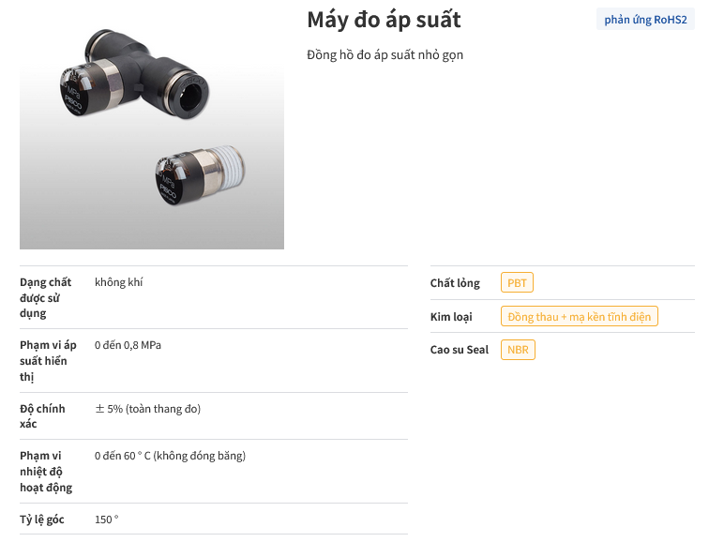Screen dimensions: 724x542
Task: Click the "không khí" value text
Action: click(119, 282)
